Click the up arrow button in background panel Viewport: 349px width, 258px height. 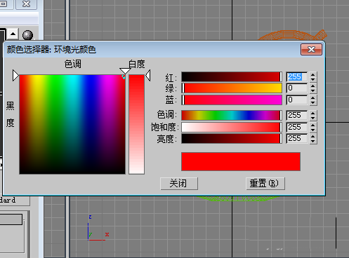coord(13,34)
